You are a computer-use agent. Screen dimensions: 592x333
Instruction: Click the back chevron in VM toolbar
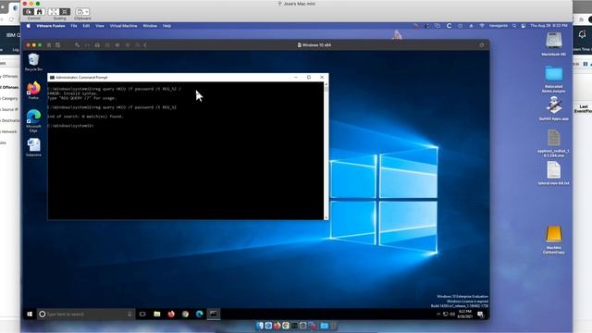click(x=145, y=45)
